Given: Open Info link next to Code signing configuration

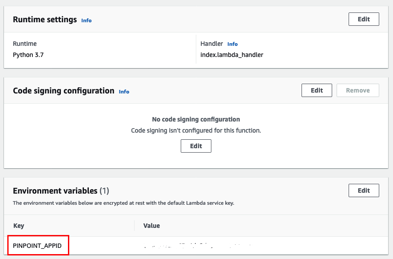Looking at the screenshot, I should (x=124, y=92).
